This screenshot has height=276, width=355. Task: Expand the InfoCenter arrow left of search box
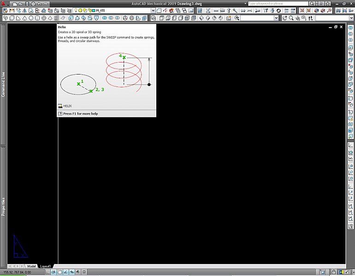245,4
